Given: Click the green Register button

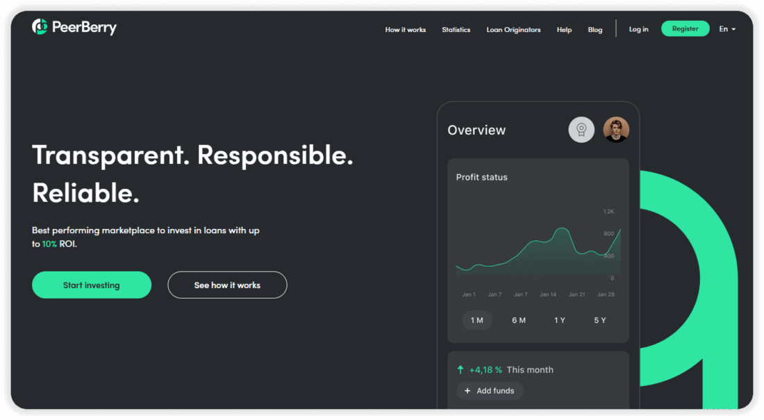Looking at the screenshot, I should coord(685,28).
